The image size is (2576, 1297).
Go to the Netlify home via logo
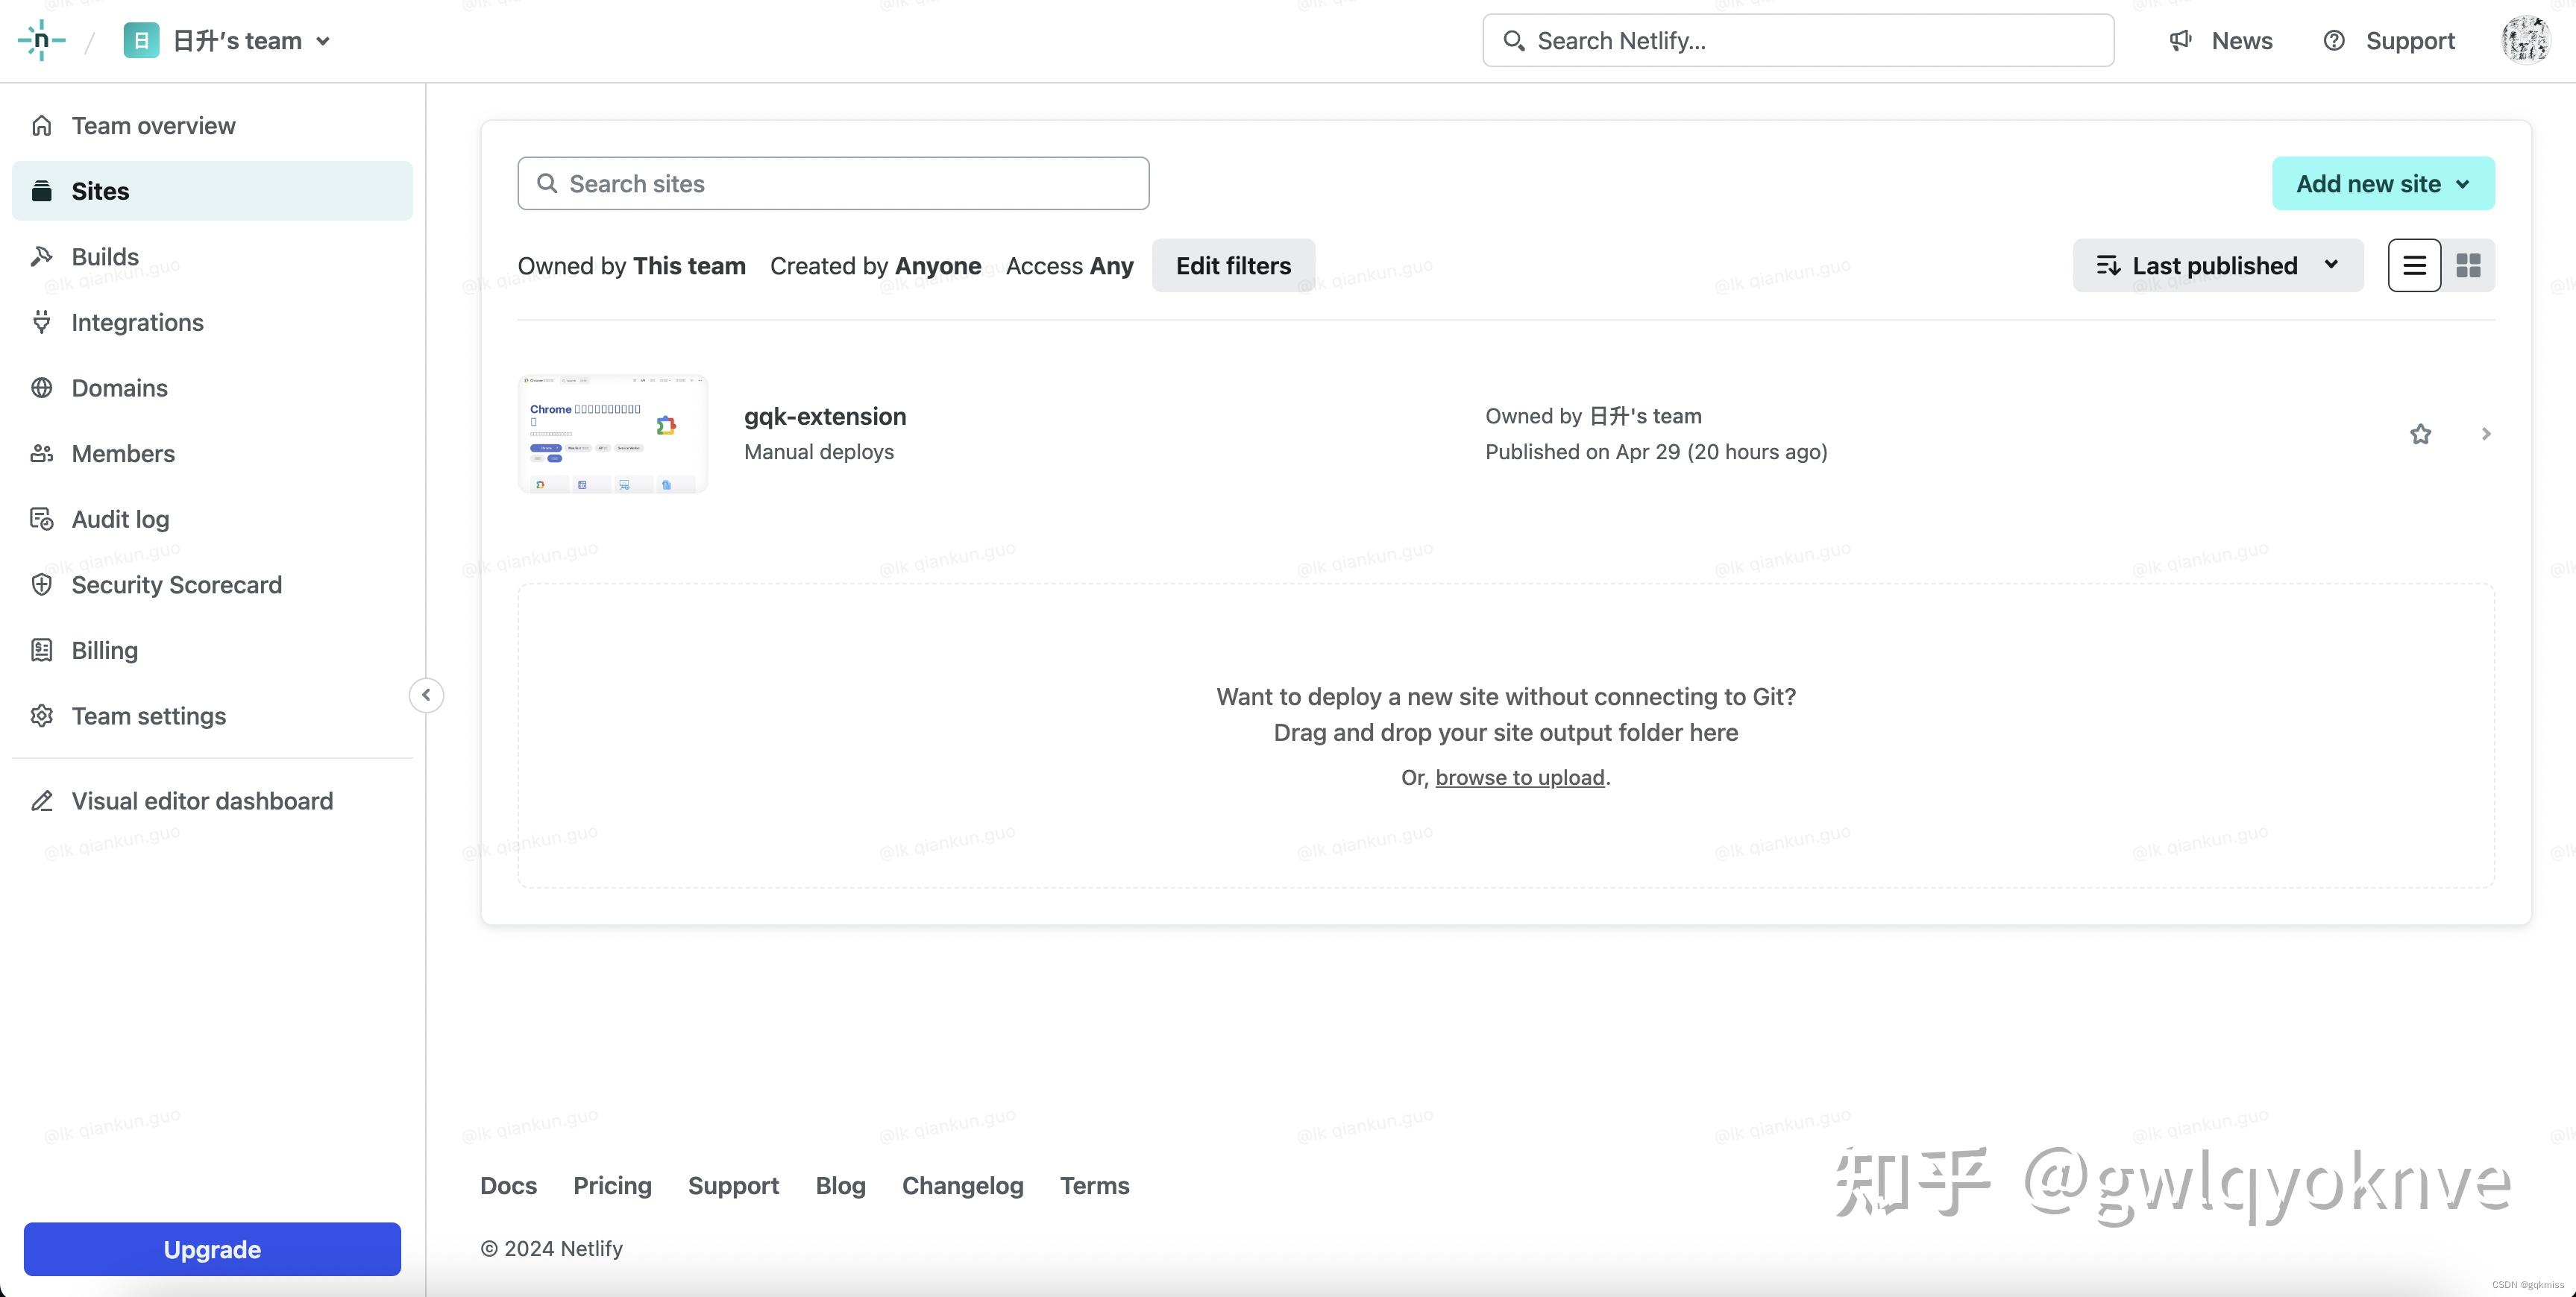pos(41,40)
